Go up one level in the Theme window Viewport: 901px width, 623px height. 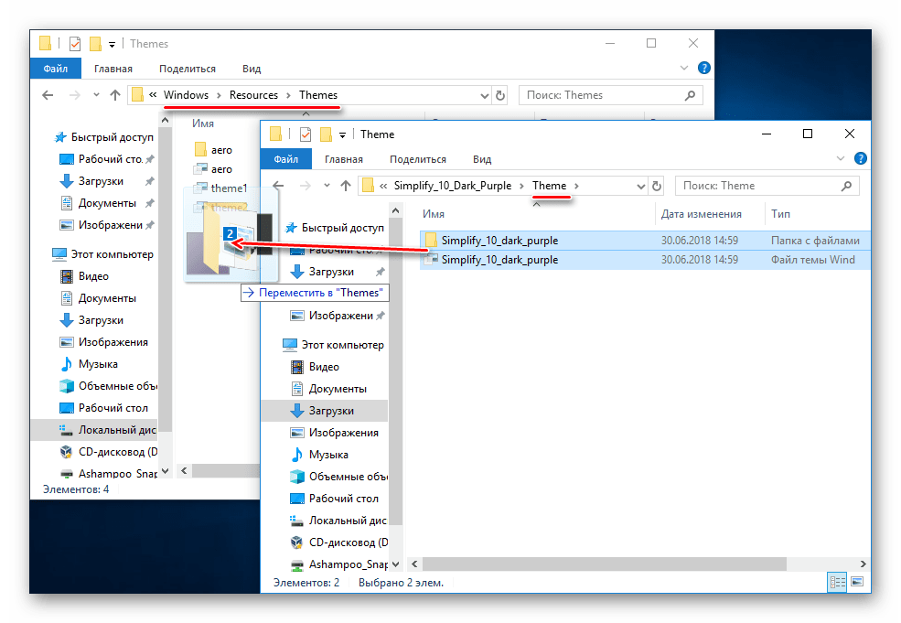tap(346, 186)
